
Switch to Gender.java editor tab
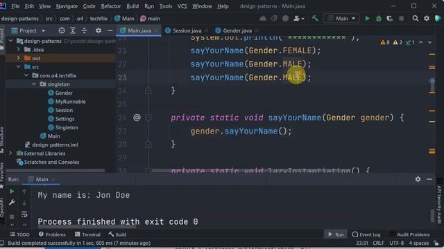[237, 30]
